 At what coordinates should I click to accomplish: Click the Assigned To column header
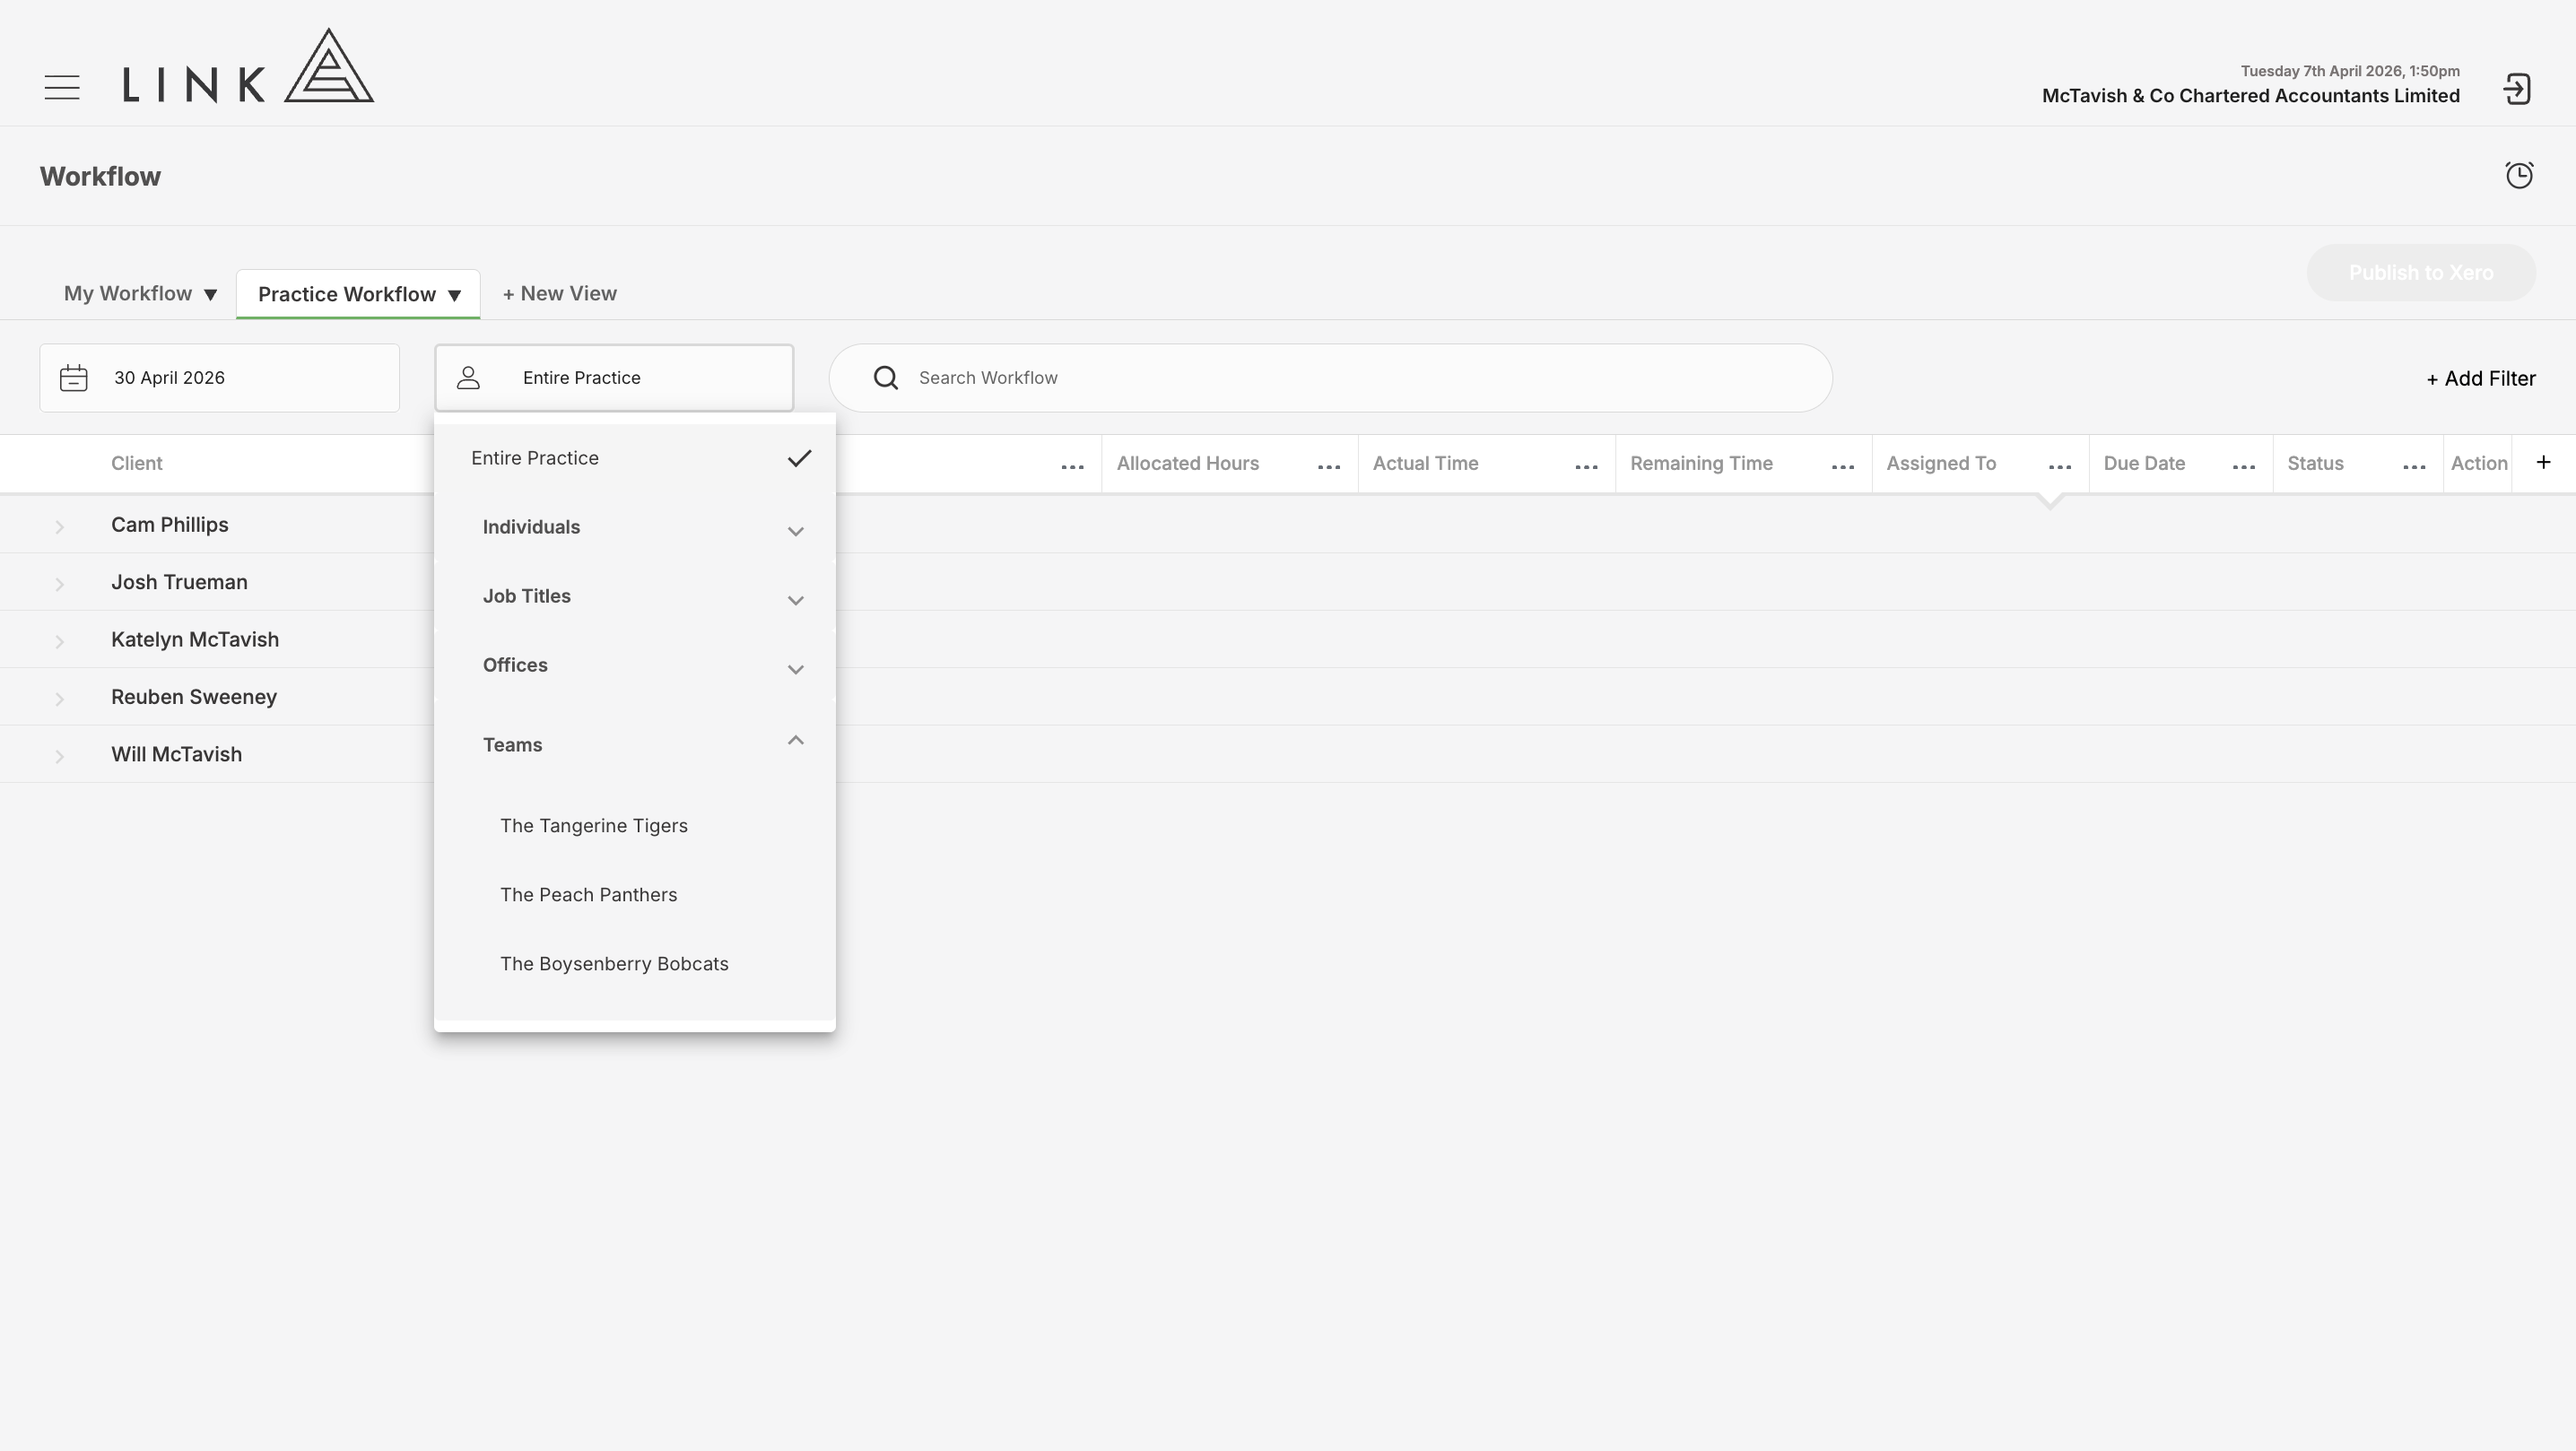1941,463
